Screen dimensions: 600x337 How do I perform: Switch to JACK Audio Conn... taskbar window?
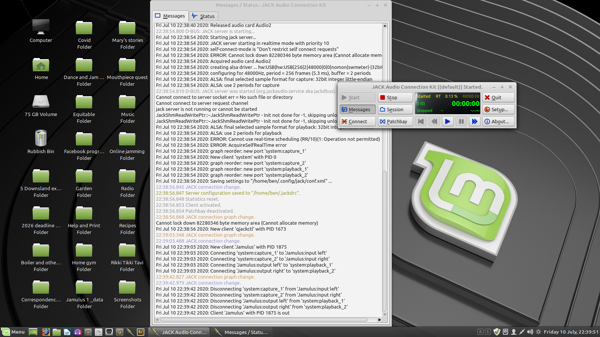pyautogui.click(x=179, y=332)
